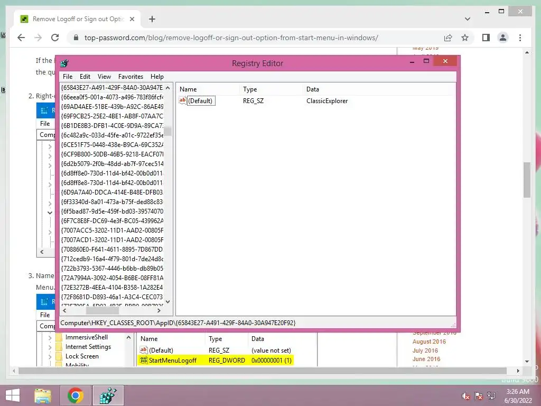This screenshot has height=406, width=541.
Task: Select key {65843E27-A491-429F-84A0-30A947E
Action: pyautogui.click(x=112, y=87)
